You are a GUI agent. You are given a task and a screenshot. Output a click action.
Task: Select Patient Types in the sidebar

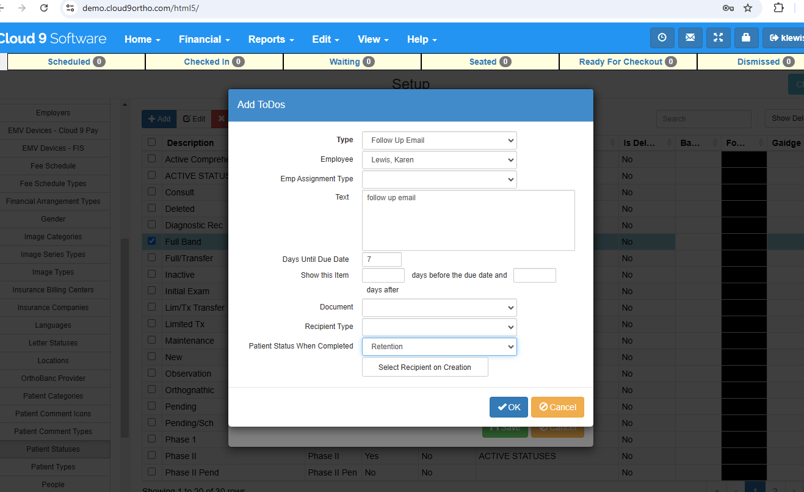tap(53, 467)
